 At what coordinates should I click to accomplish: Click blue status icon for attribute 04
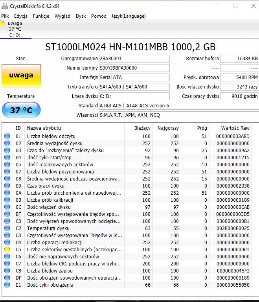click(7, 157)
